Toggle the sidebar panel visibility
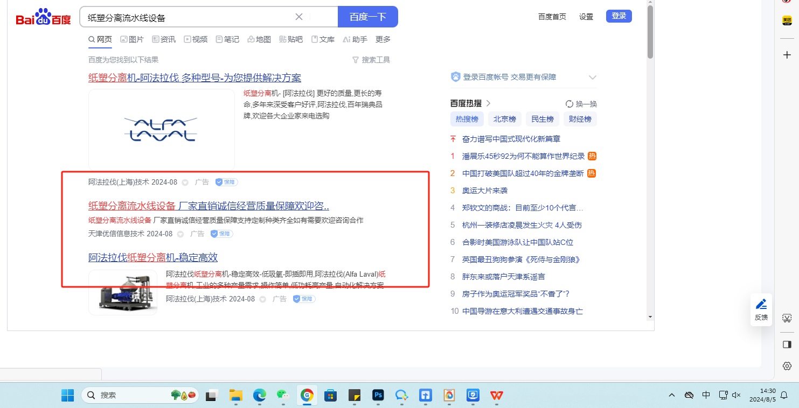Screen dimensions: 799x408 click(787, 344)
